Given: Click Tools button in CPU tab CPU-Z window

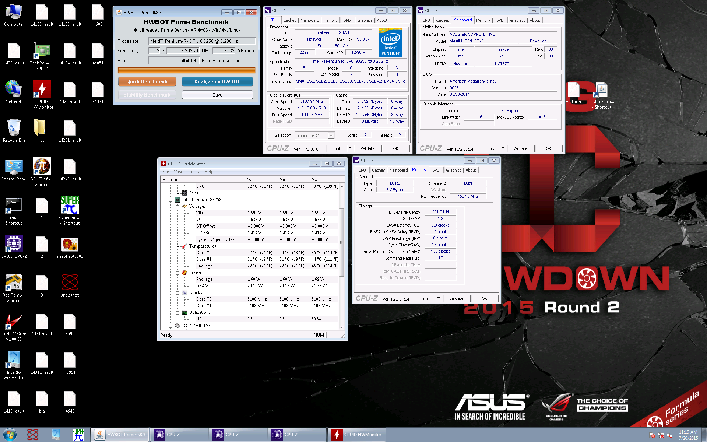Looking at the screenshot, I should (x=337, y=148).
